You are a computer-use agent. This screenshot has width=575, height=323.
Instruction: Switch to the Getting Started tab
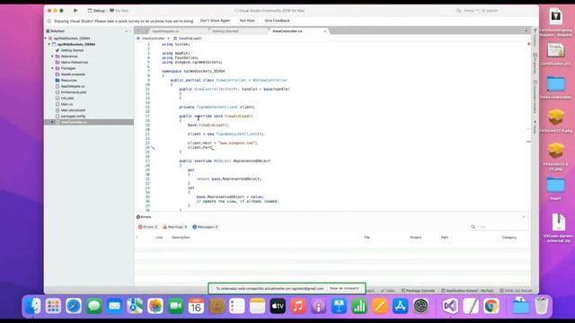click(x=226, y=31)
